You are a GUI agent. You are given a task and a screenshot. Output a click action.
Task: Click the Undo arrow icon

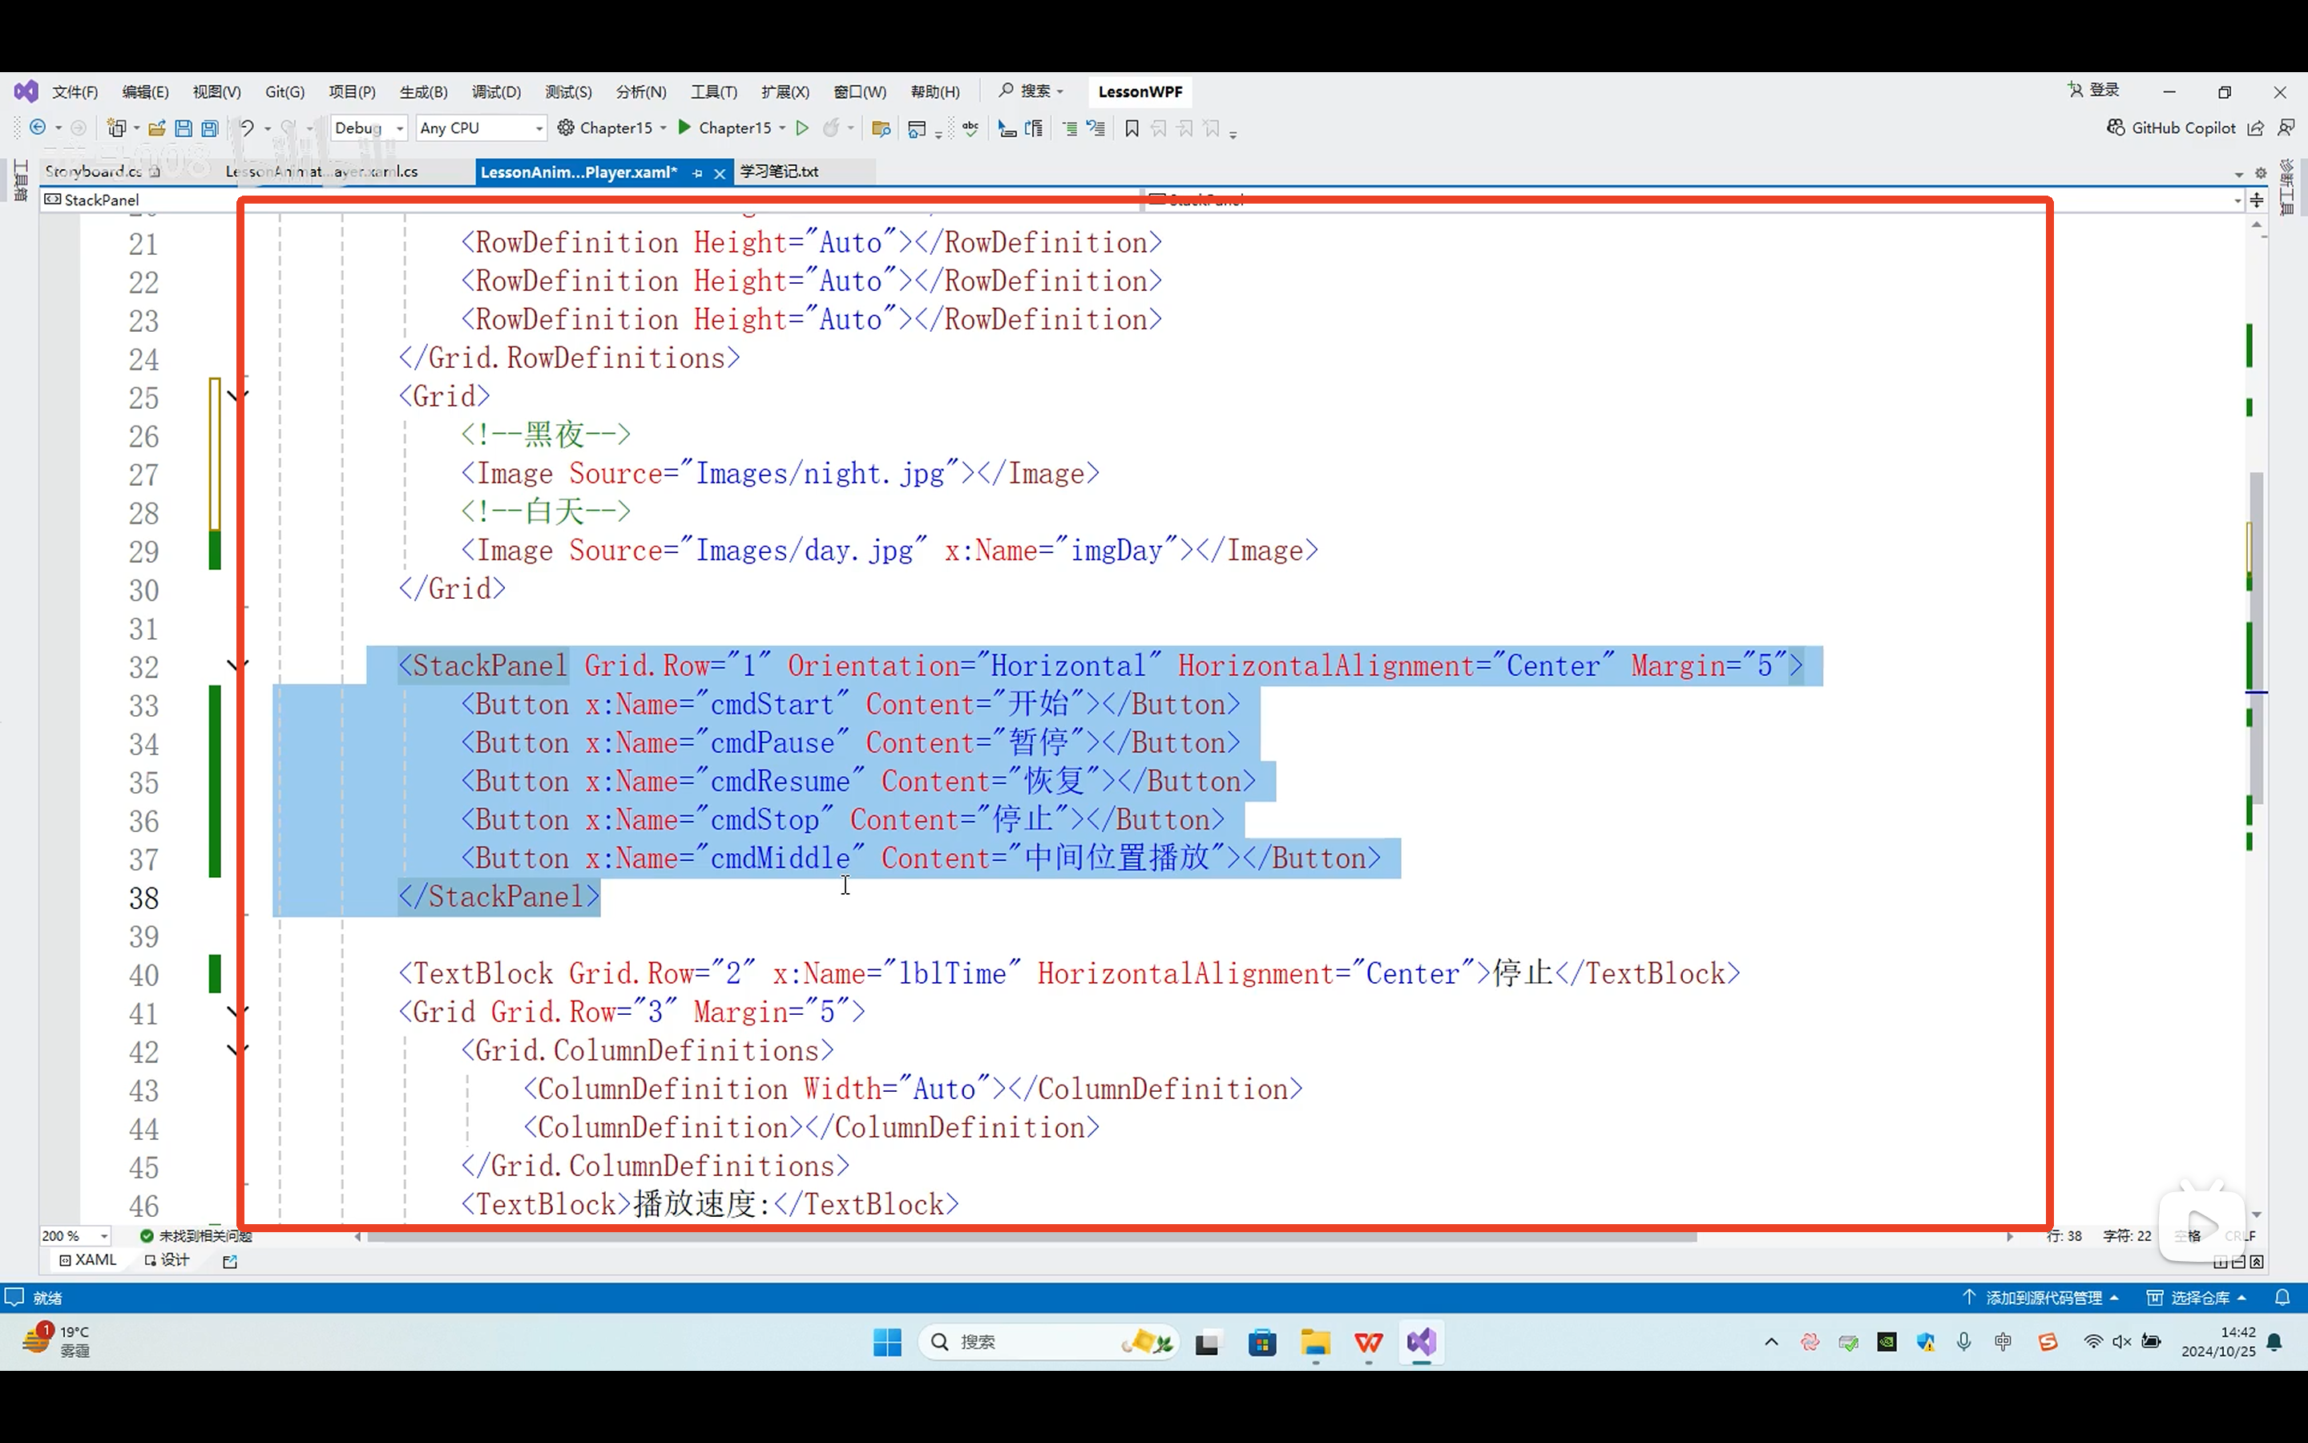246,128
